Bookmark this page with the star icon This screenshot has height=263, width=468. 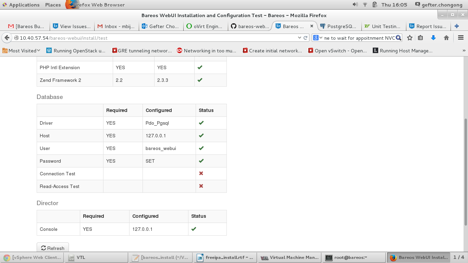click(x=409, y=38)
